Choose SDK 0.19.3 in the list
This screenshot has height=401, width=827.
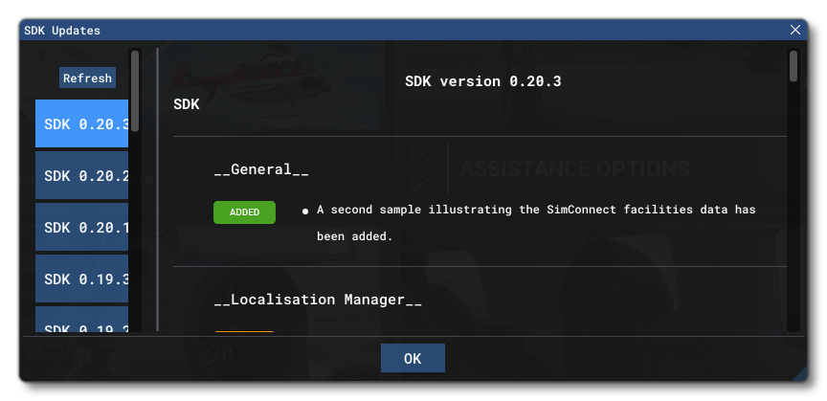tap(81, 278)
